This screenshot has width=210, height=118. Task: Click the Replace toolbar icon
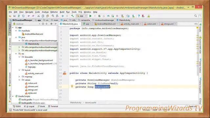pos(57,16)
